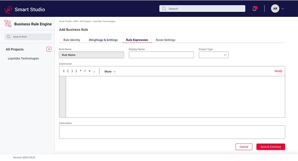The height and width of the screenshot is (161, 298).
Task: Click the notification bell icon
Action: pyautogui.click(x=254, y=8)
